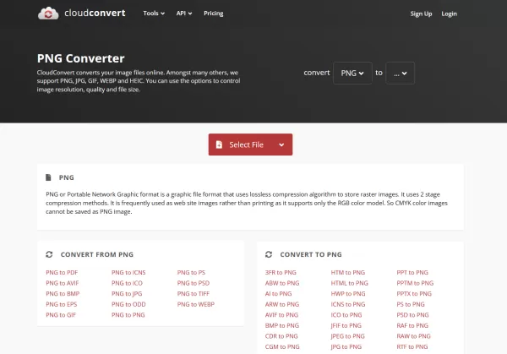Open the JFIF to PNG link
The width and height of the screenshot is (507, 354).
click(346, 326)
